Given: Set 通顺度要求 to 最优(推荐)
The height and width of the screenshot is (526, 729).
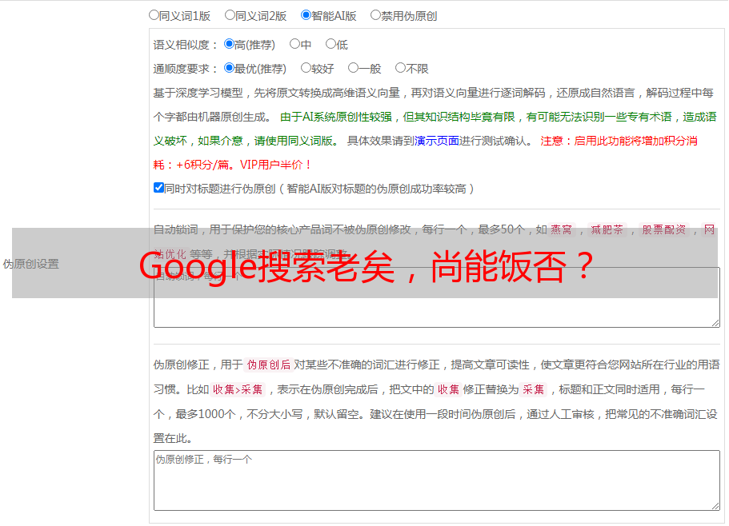Looking at the screenshot, I should pyautogui.click(x=229, y=68).
